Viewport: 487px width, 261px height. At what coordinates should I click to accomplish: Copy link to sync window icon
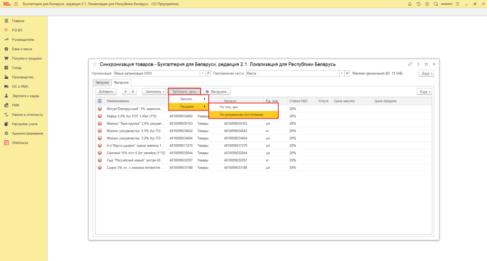point(410,64)
